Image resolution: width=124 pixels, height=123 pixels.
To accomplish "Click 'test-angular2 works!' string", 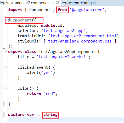I will 62,57.
